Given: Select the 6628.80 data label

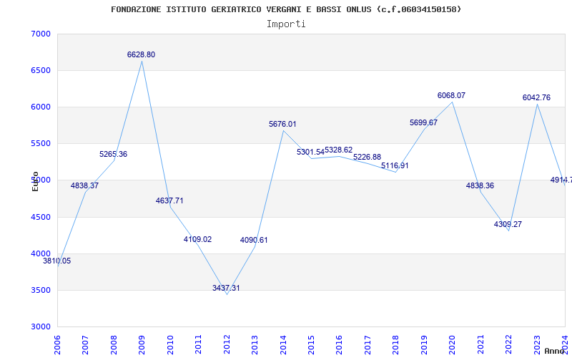Looking at the screenshot, I should 141,55.
